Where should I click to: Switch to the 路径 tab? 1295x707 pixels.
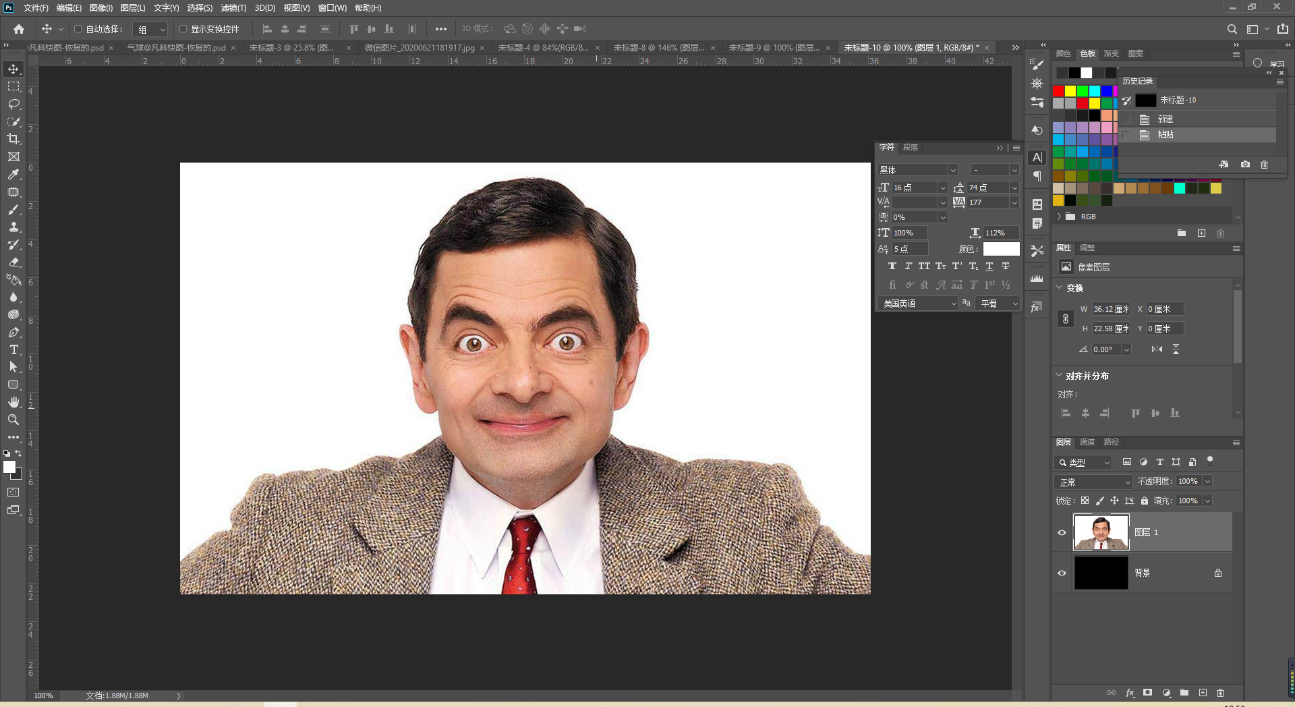(x=1112, y=443)
